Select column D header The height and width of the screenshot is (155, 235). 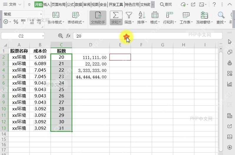point(91,45)
